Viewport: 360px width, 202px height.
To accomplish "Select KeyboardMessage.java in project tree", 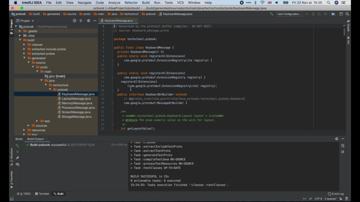I will point(78,94).
